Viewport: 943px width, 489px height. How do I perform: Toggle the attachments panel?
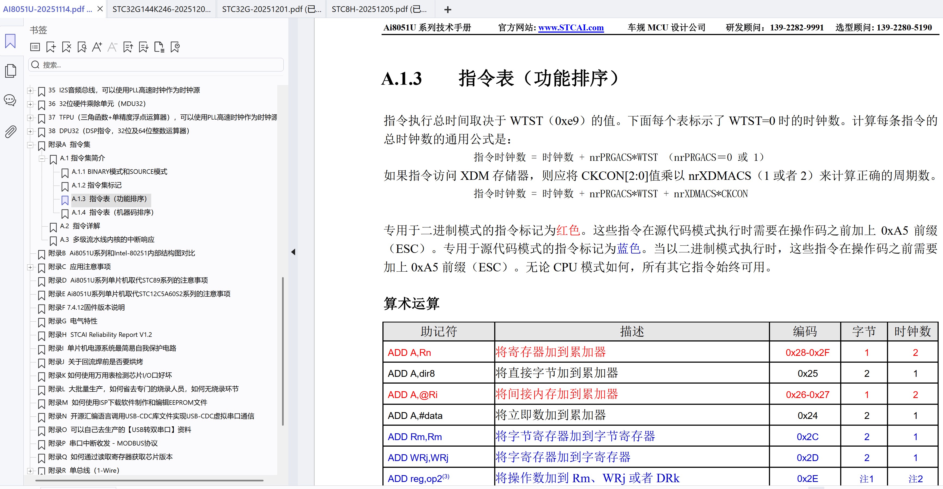(10, 132)
